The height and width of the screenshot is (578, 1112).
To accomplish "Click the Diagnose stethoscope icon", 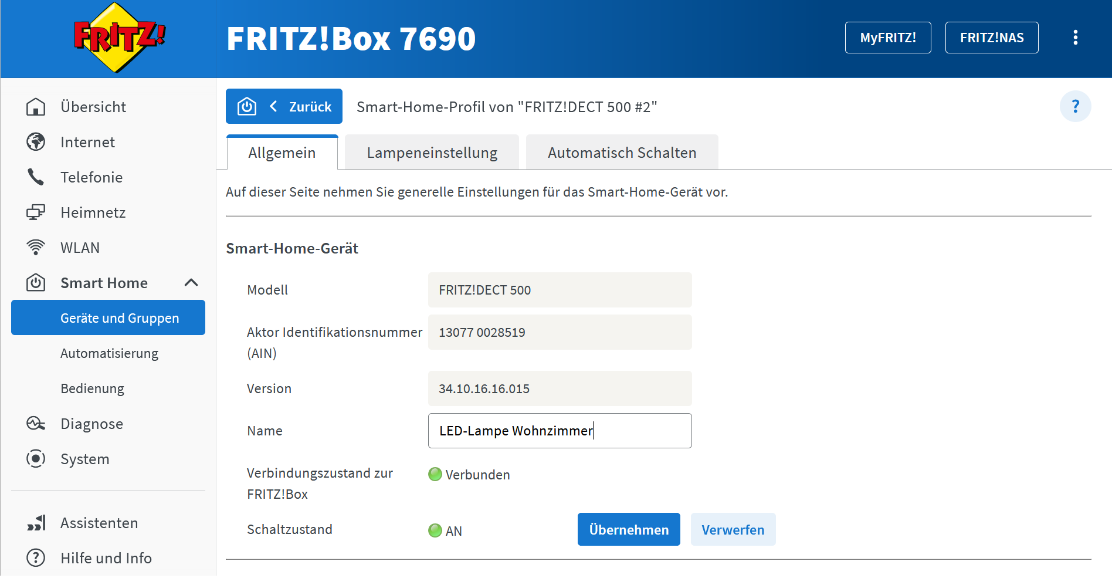I will coord(36,423).
